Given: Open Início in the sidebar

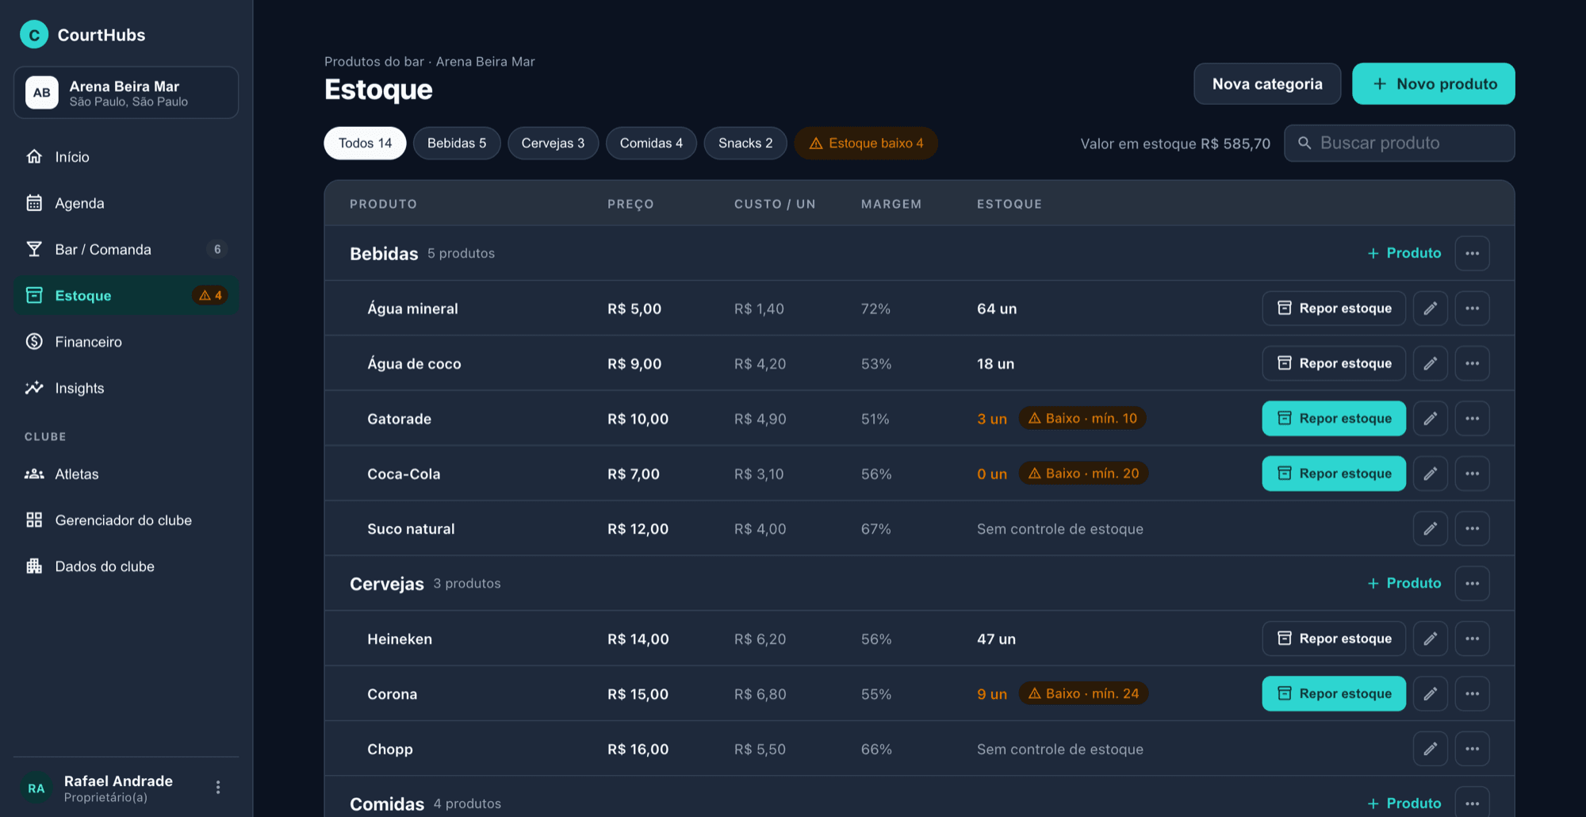Looking at the screenshot, I should pos(126,157).
